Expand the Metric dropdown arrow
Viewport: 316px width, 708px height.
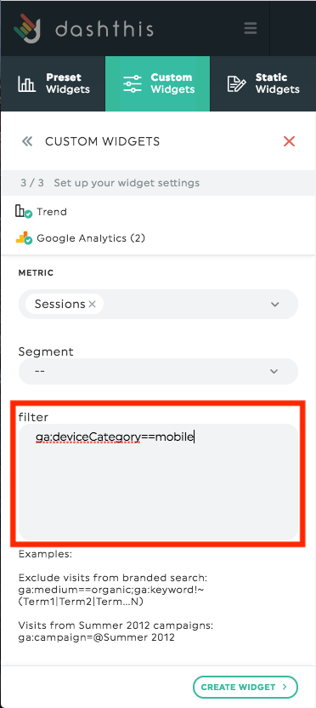[x=275, y=305]
